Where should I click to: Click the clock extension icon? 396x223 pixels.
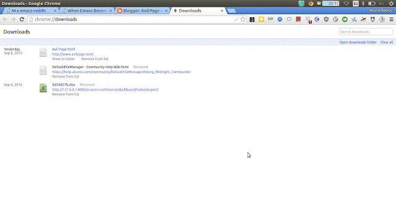pyautogui.click(x=382, y=19)
